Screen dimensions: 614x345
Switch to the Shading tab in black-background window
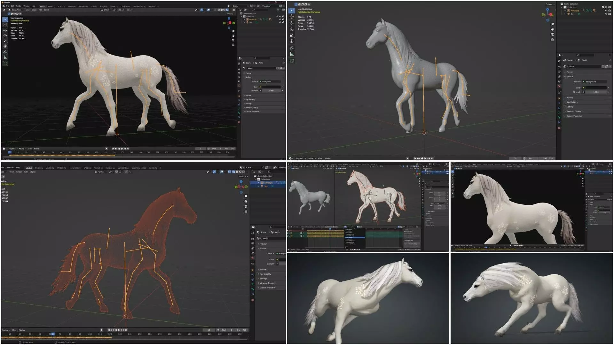coord(94,6)
